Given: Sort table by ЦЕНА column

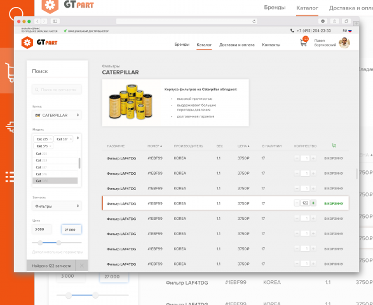Looking at the screenshot, I should (x=243, y=146).
